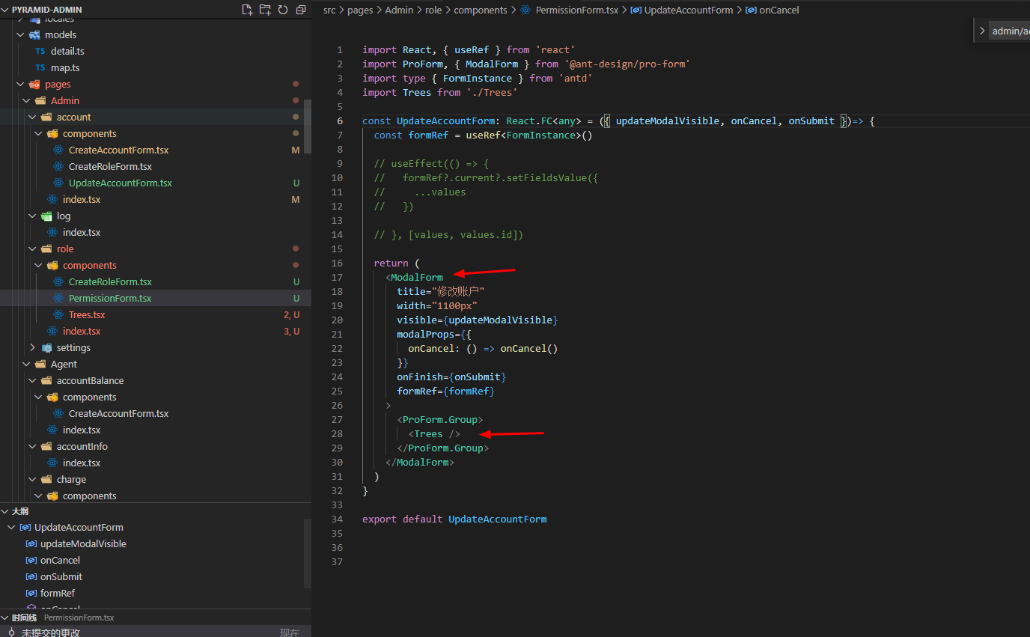
Task: Create a new folder in the explorer
Action: coord(265,10)
